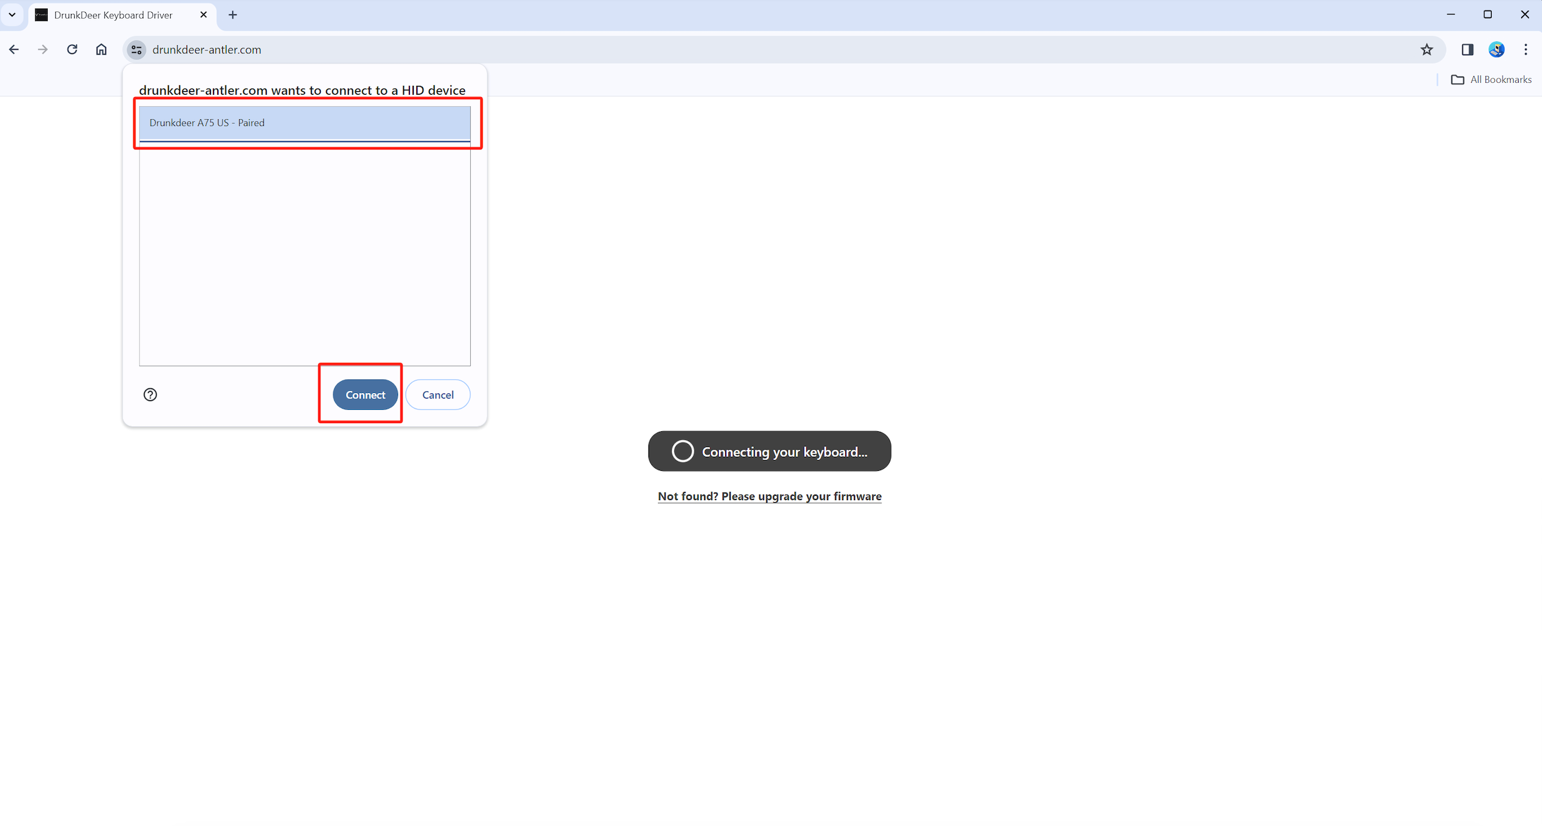
Task: Click the Connect button in HID dialog
Action: 365,395
